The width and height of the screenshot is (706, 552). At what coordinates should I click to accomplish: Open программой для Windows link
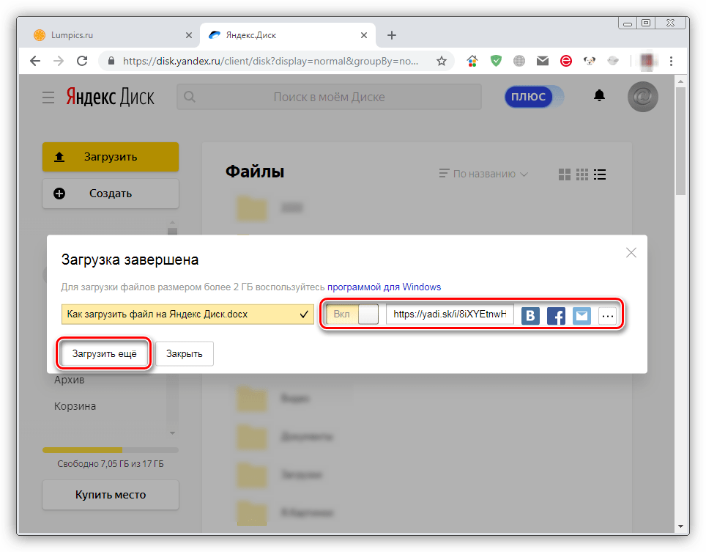click(x=384, y=287)
